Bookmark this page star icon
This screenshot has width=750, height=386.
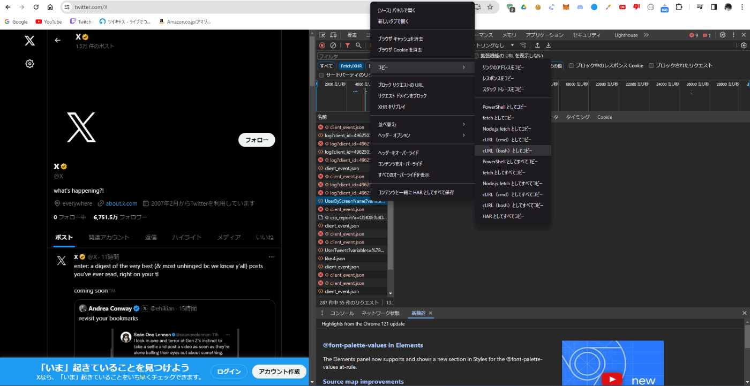[490, 7]
